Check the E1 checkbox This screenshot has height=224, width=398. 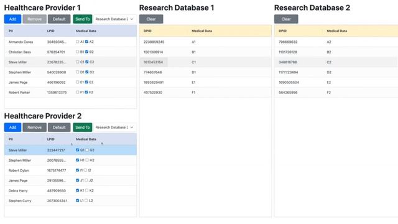tap(77, 82)
